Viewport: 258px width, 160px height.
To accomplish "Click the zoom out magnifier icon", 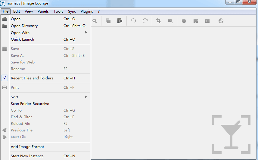I will tap(95, 21).
